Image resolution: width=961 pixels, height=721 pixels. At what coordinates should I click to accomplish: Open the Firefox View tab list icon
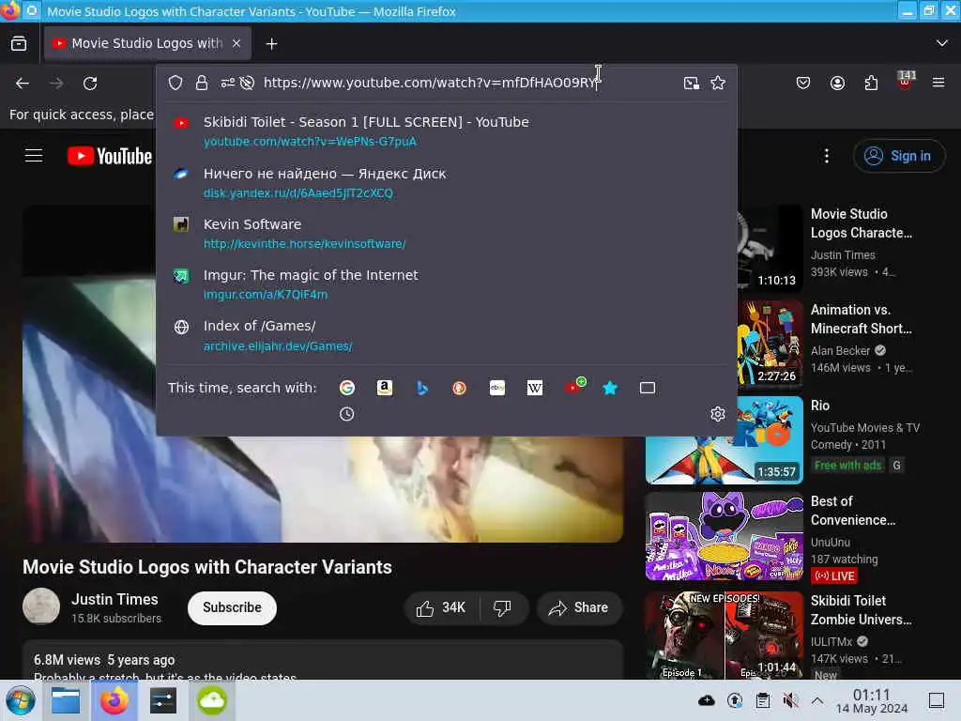[19, 43]
